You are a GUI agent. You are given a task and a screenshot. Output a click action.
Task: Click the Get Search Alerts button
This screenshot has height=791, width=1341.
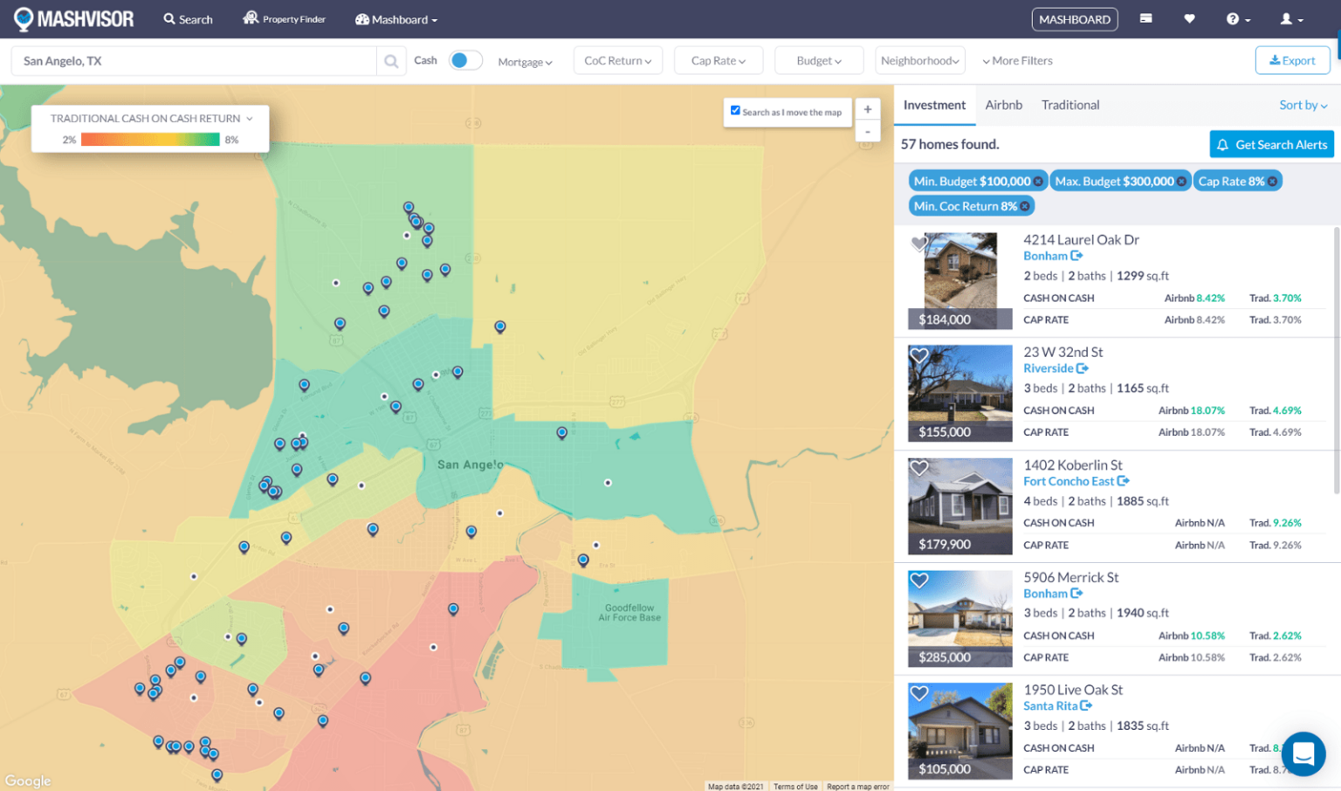(1271, 144)
